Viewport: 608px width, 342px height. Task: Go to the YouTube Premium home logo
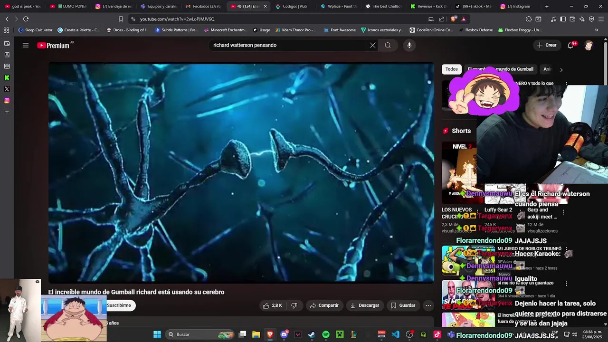coord(53,46)
